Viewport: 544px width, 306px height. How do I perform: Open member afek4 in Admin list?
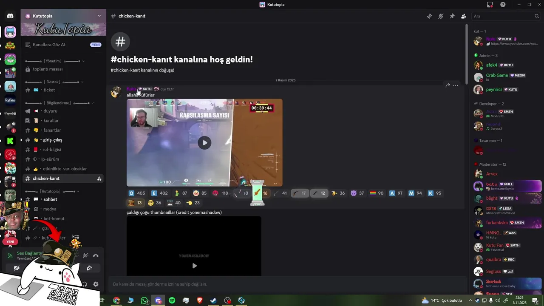pyautogui.click(x=507, y=65)
